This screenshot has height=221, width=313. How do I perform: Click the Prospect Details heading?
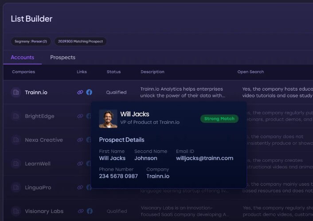point(121,140)
